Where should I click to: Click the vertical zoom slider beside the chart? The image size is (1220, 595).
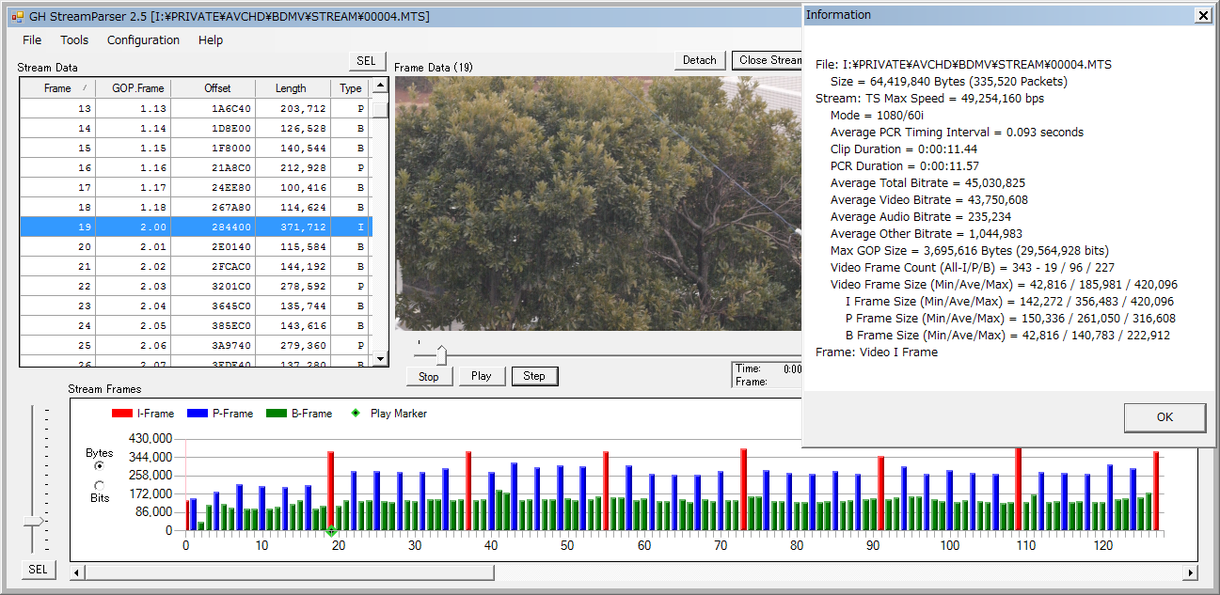pyautogui.click(x=34, y=521)
